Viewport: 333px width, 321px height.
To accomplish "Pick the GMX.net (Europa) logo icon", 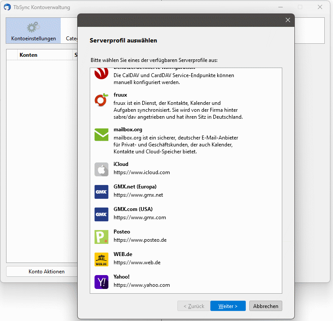I will point(101,192).
